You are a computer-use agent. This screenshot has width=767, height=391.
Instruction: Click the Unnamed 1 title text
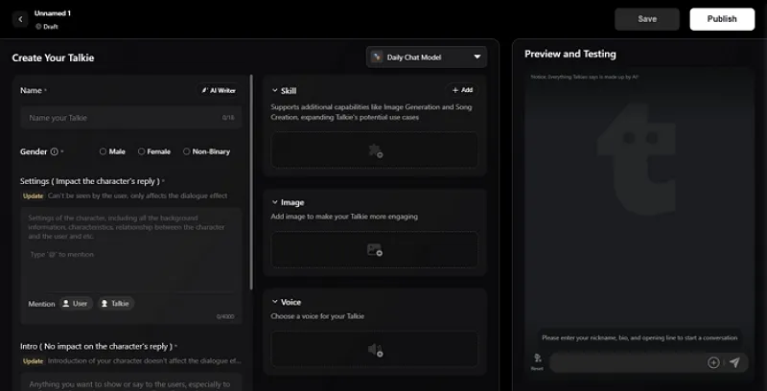point(53,13)
